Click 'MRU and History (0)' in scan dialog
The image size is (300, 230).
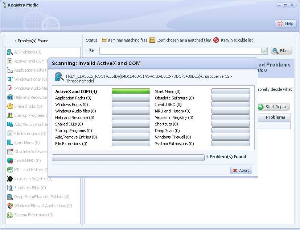point(173,111)
